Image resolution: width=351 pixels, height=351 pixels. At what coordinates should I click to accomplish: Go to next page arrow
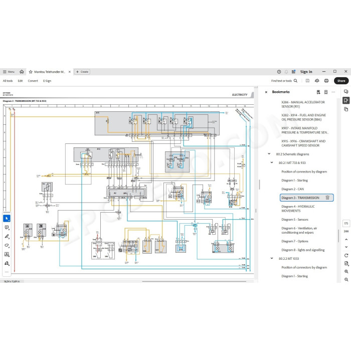[346, 247]
